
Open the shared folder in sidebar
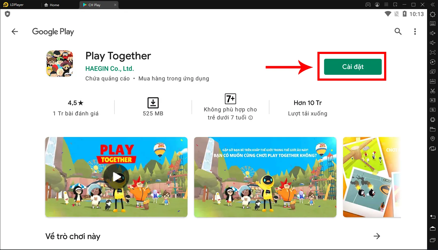[x=433, y=129]
